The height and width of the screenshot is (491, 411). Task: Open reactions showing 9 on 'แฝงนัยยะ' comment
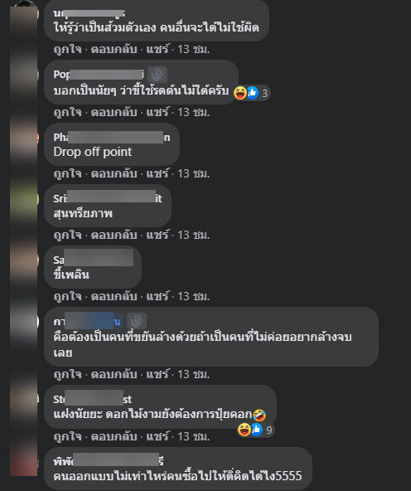[255, 430]
